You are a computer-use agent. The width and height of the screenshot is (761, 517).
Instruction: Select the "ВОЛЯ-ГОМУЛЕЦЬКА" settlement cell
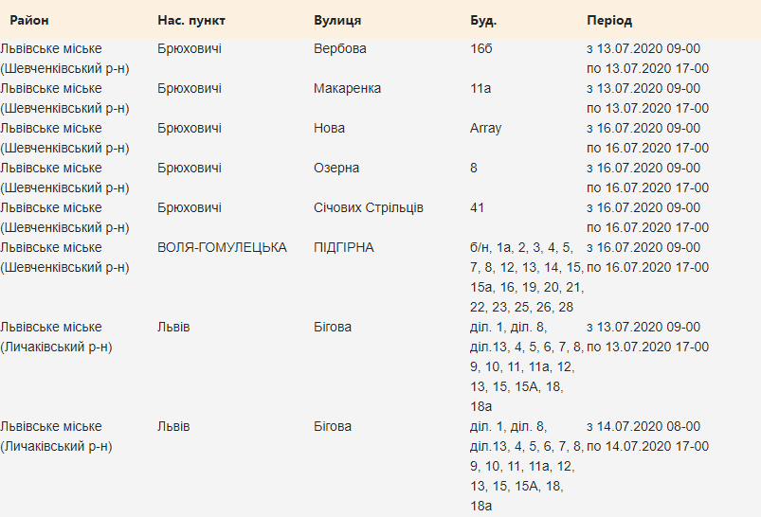tap(222, 247)
